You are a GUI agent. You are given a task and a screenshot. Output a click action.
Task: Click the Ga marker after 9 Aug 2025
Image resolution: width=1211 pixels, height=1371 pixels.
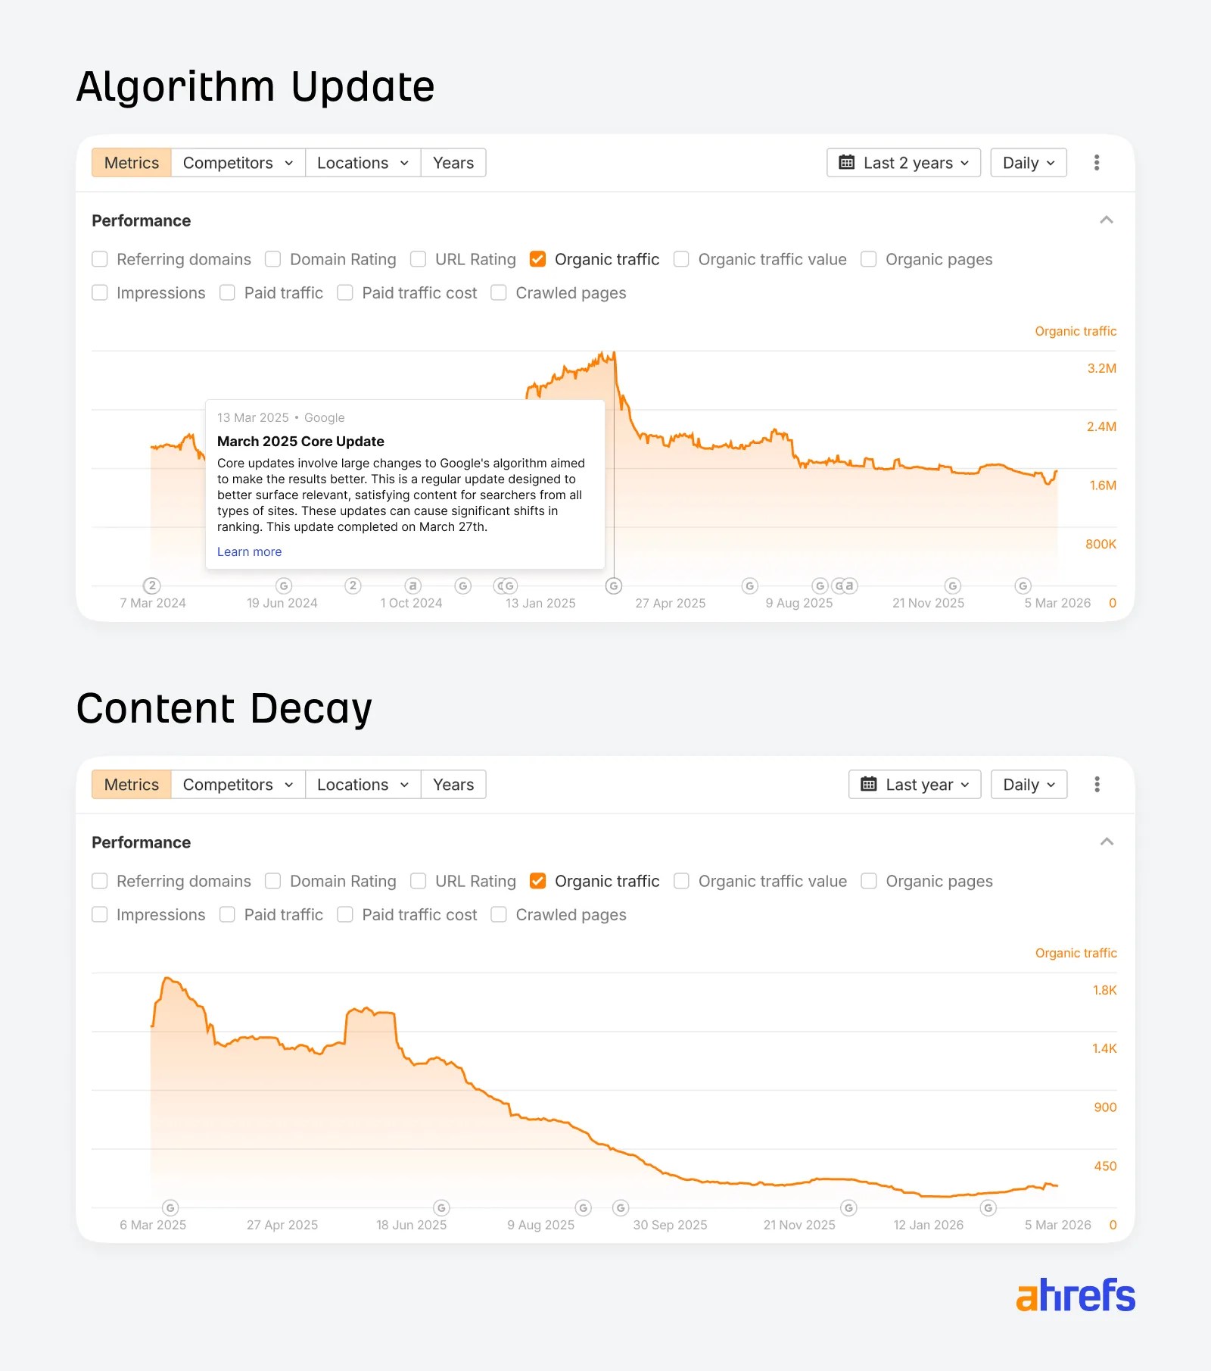click(x=845, y=586)
